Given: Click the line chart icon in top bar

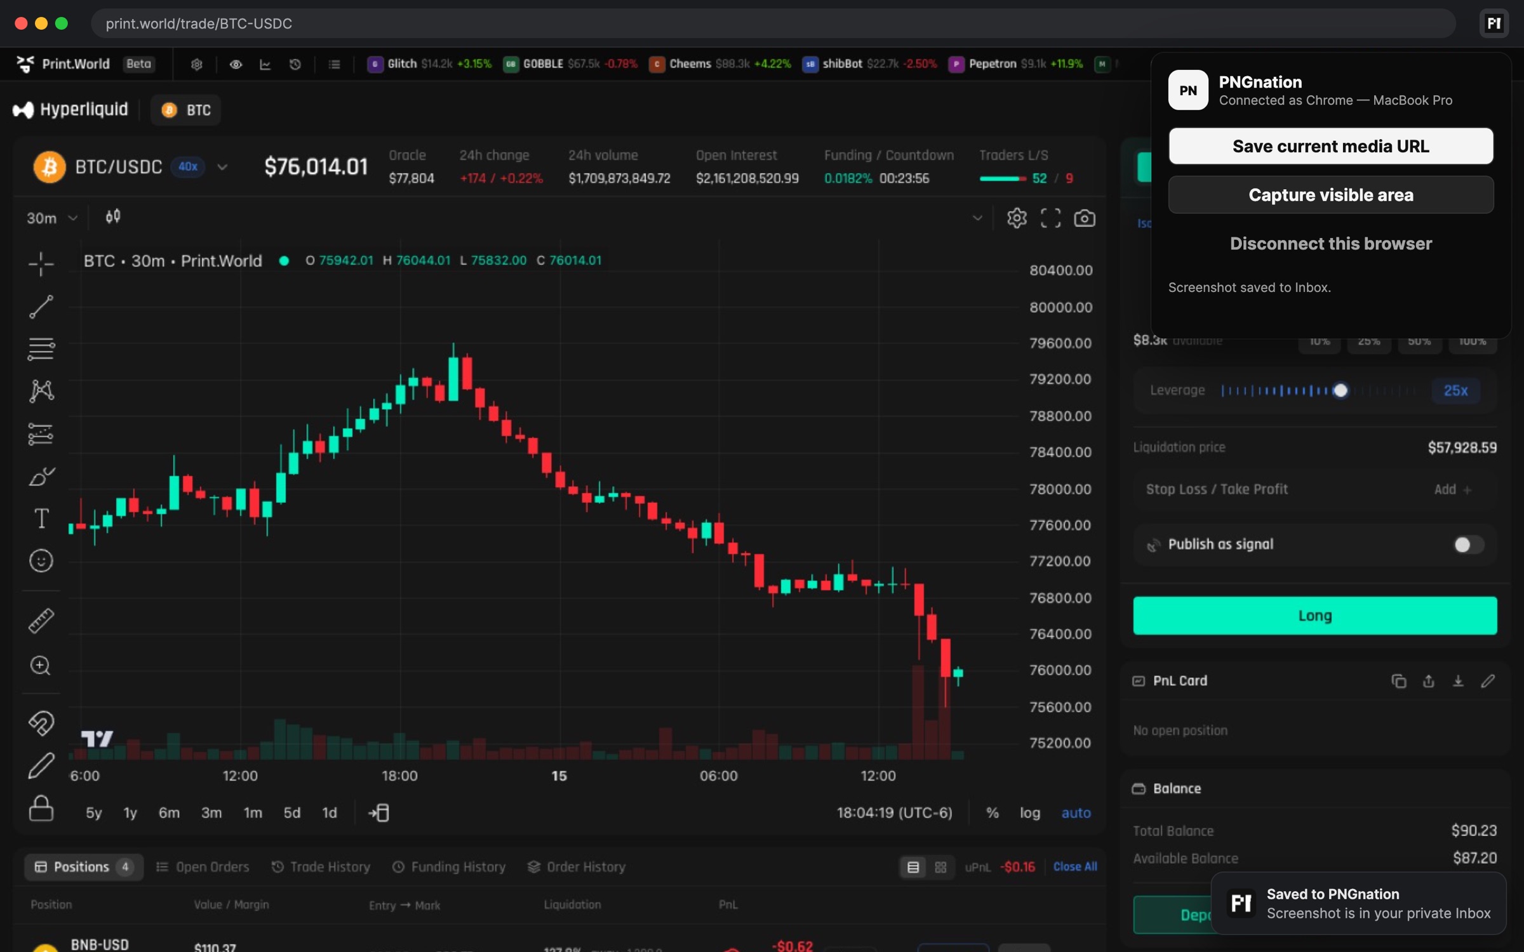Looking at the screenshot, I should 265,64.
